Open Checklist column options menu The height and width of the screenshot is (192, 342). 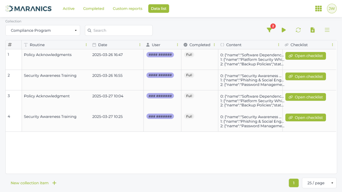coord(332,45)
